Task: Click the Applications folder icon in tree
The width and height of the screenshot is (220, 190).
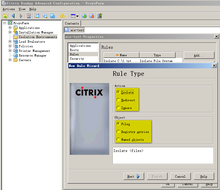Action: click(x=16, y=27)
